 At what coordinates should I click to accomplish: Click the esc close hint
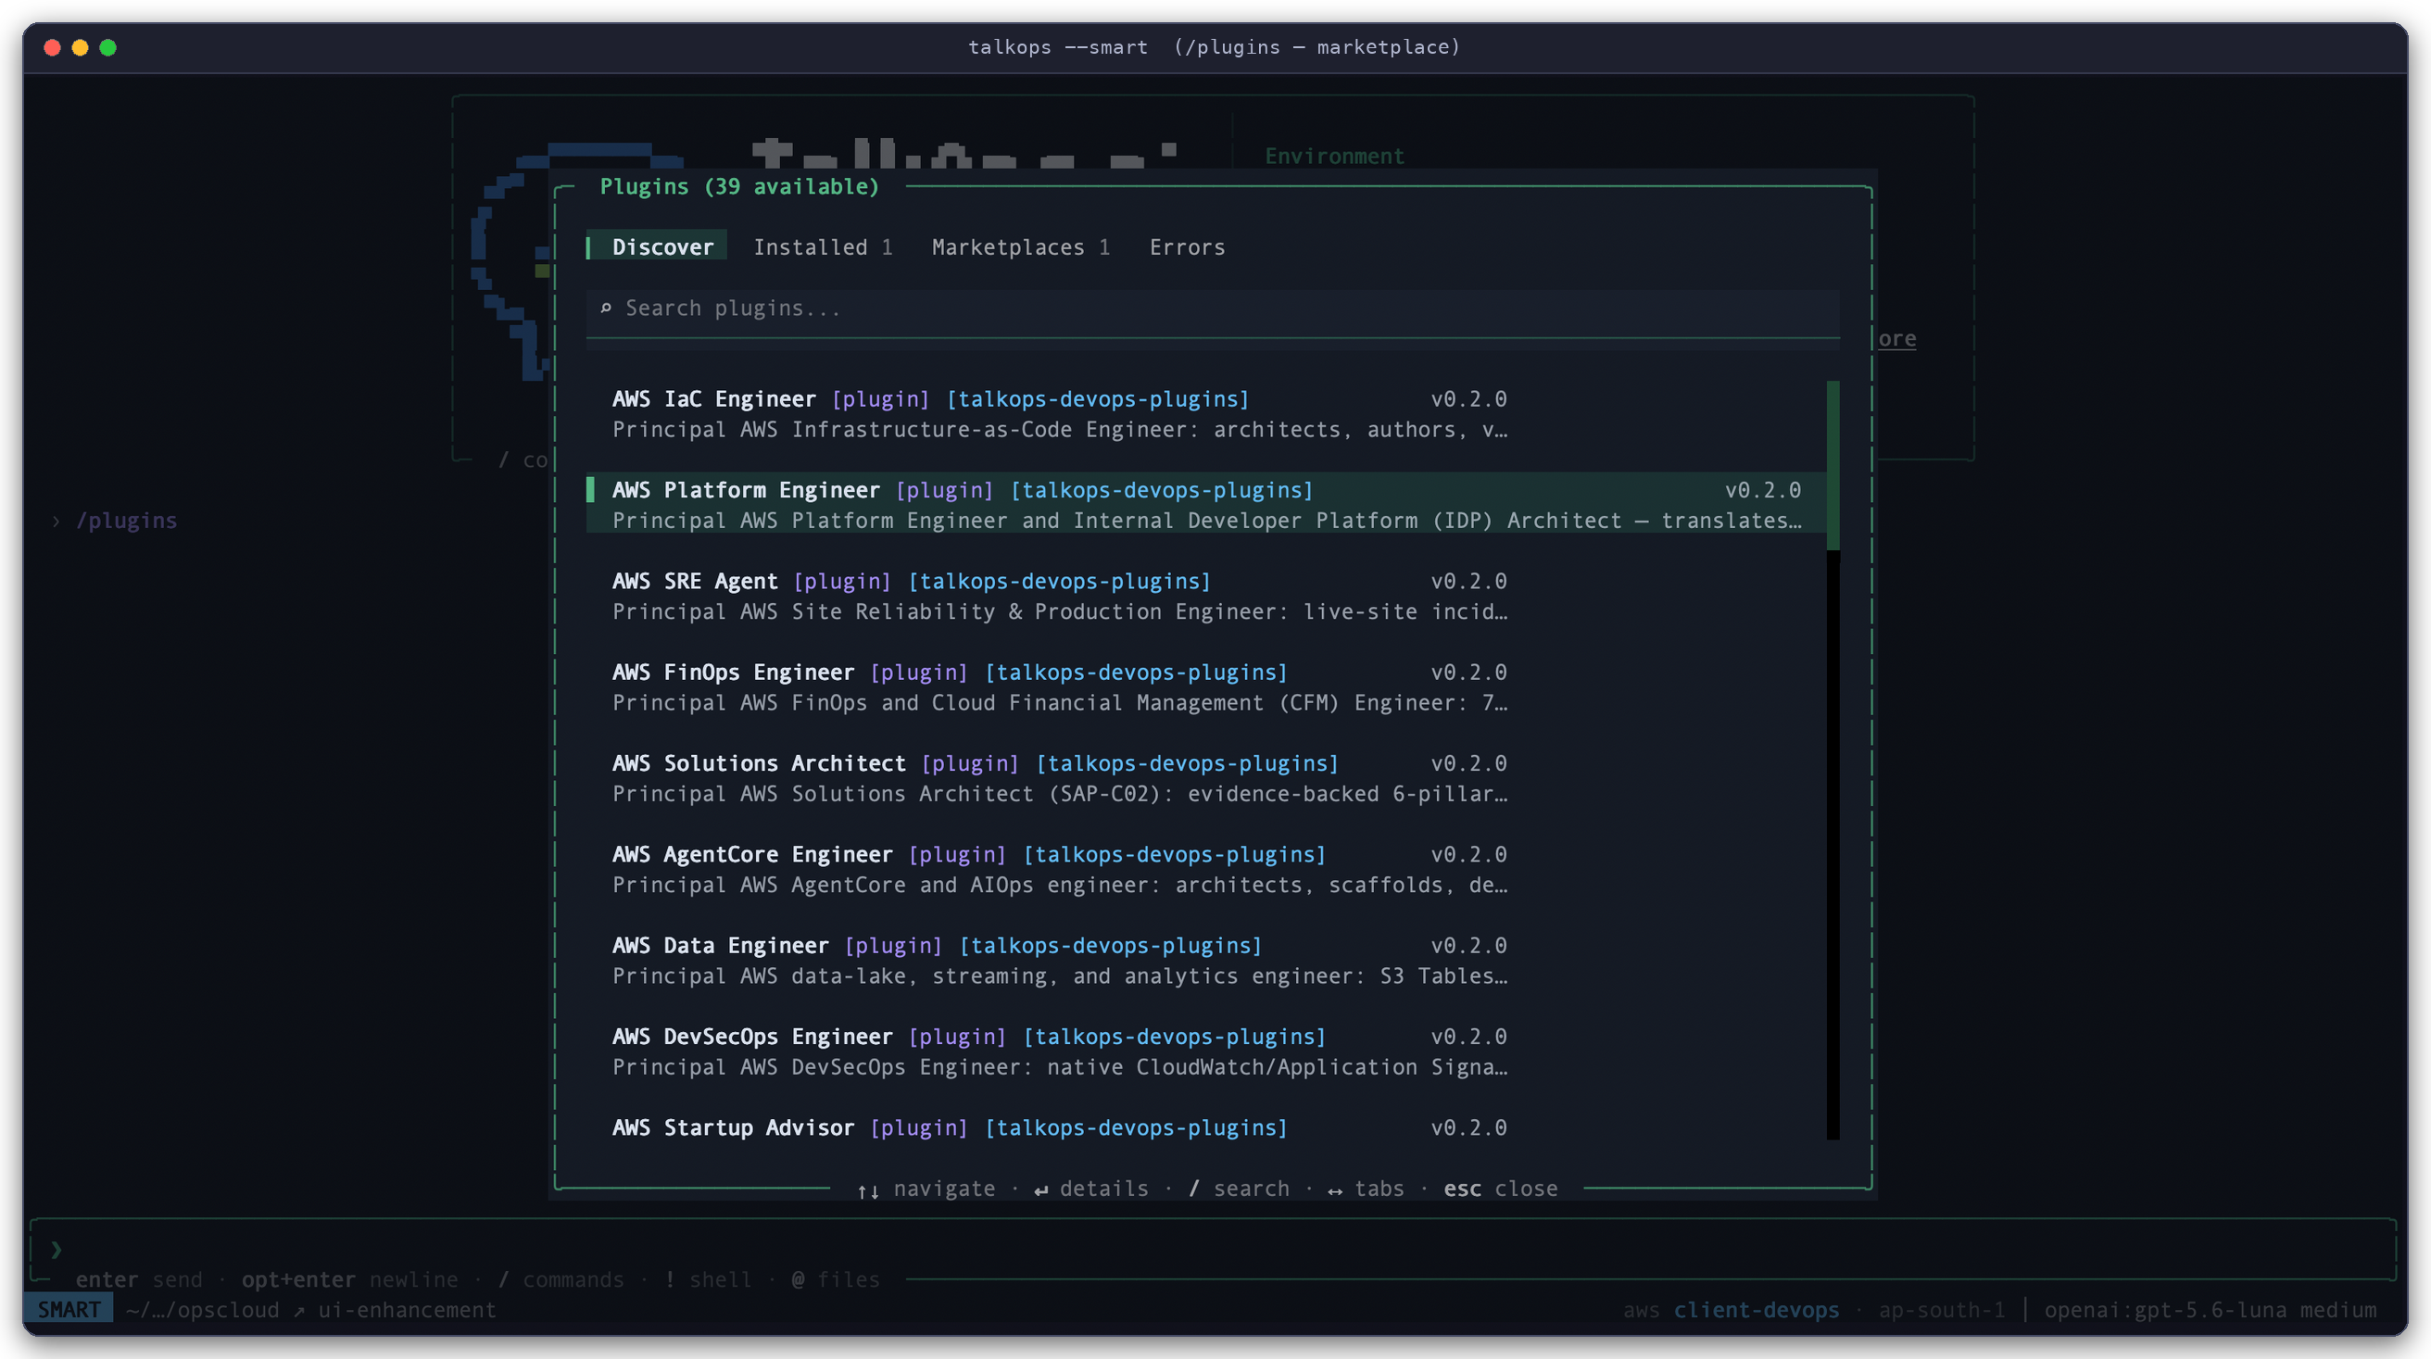1500,1189
